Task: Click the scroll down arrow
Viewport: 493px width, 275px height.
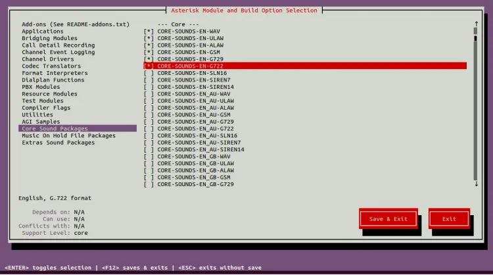Action: pos(477,184)
